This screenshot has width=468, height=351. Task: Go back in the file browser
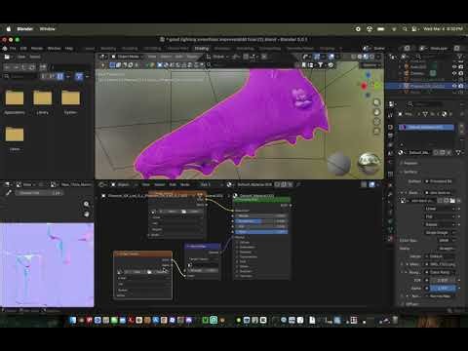click(x=7, y=67)
